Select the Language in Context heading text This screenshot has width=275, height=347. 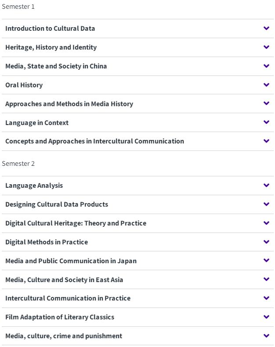[x=37, y=122]
